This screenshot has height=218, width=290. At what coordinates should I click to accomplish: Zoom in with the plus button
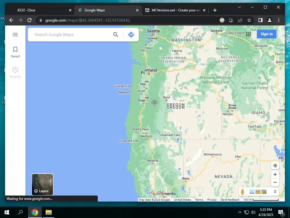pos(275,175)
